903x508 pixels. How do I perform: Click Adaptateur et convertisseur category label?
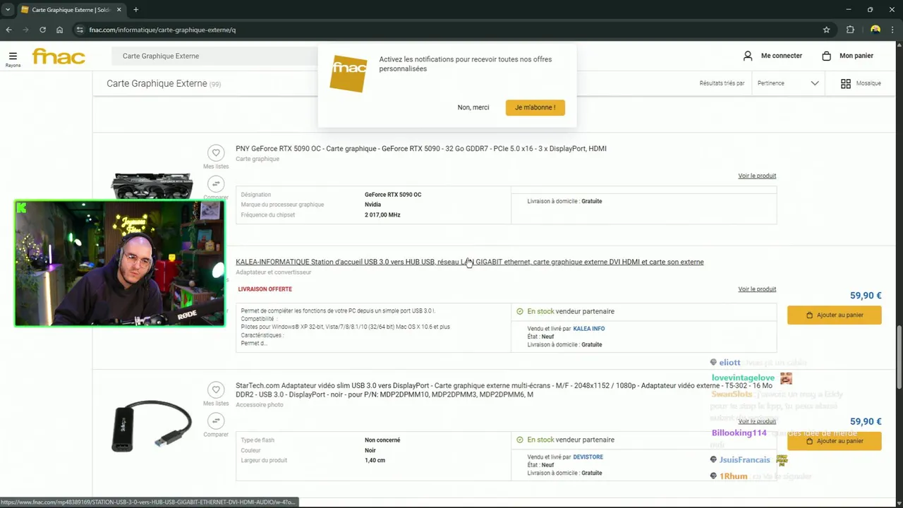pos(273,272)
